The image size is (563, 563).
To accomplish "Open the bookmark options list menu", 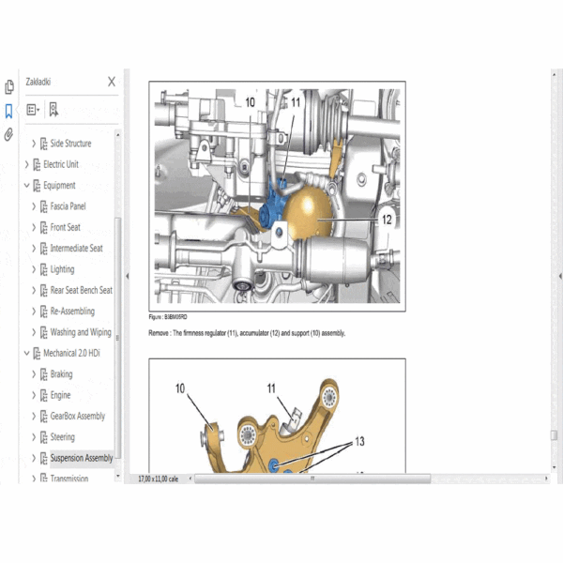I will [x=33, y=110].
